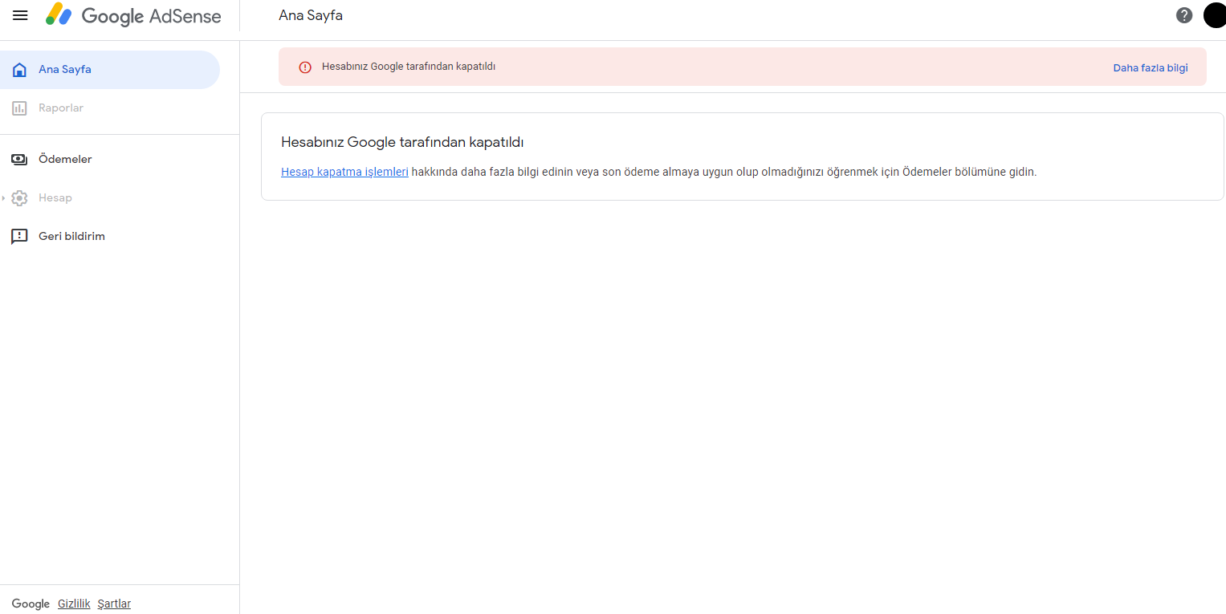
Task: Expand the Hesap sidebar section arrow
Action: coord(4,198)
